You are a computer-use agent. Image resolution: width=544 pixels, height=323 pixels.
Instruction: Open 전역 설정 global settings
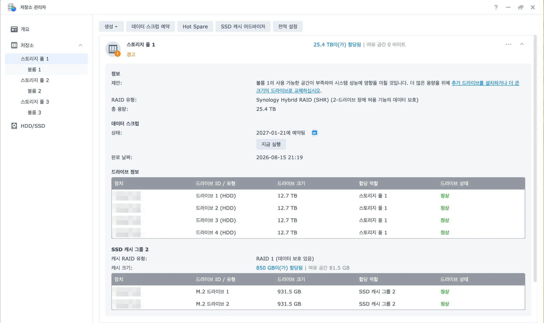point(288,26)
